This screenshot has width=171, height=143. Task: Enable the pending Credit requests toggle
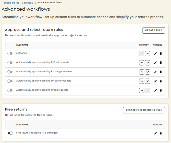10,90
